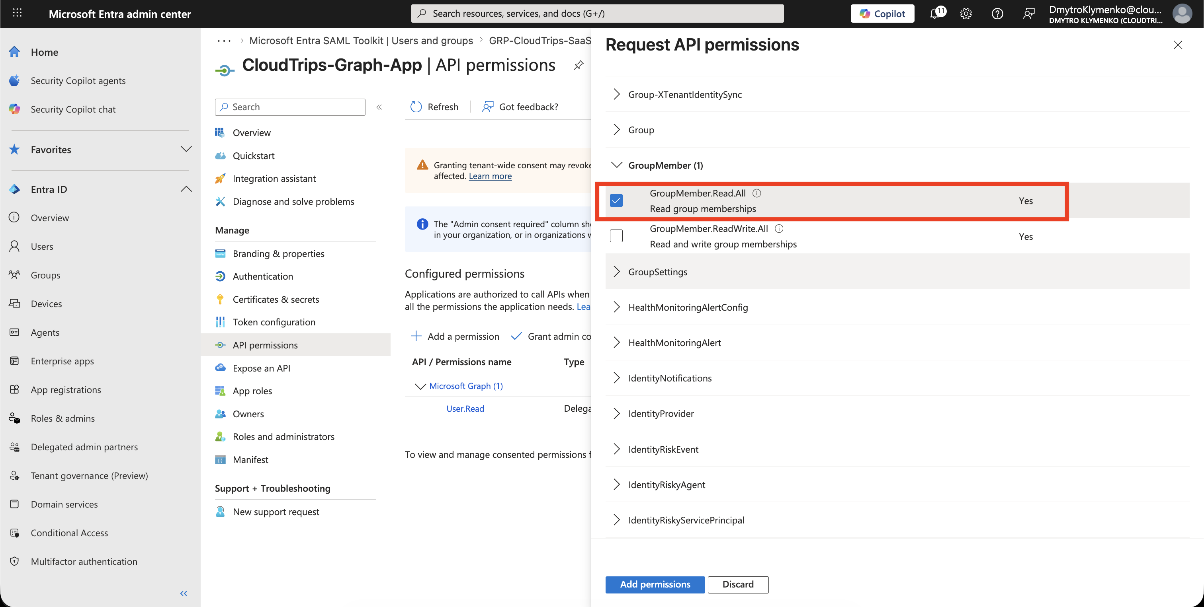This screenshot has height=607, width=1204.
Task: Open Copilot from the top bar
Action: point(882,14)
